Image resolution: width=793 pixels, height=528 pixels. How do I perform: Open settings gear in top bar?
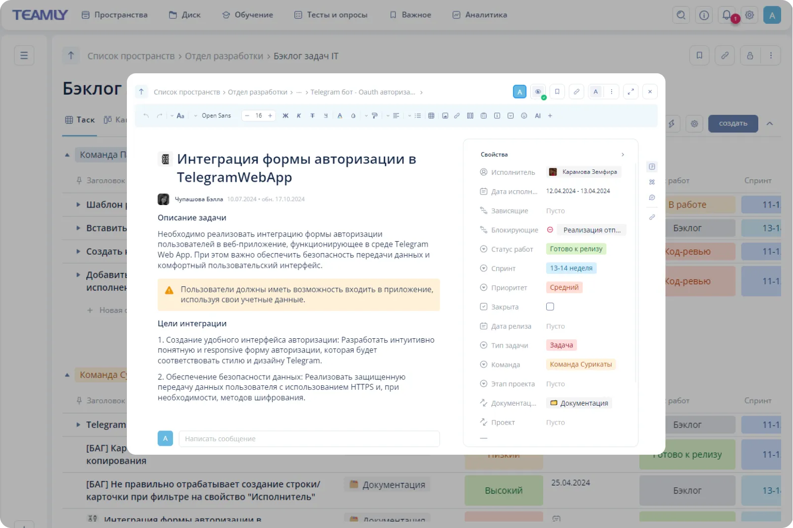749,15
